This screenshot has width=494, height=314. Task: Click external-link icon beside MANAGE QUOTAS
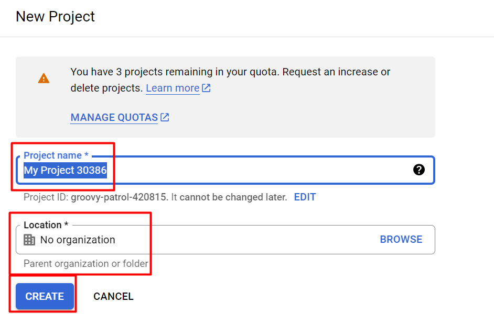165,117
